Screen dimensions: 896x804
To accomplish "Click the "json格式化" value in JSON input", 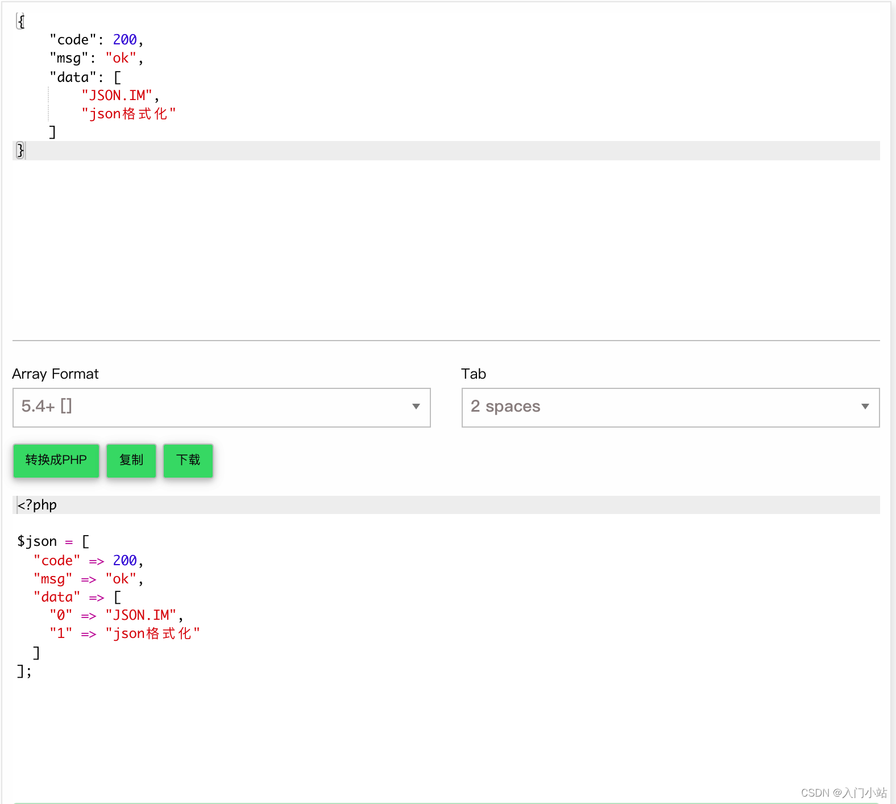I will 128,114.
